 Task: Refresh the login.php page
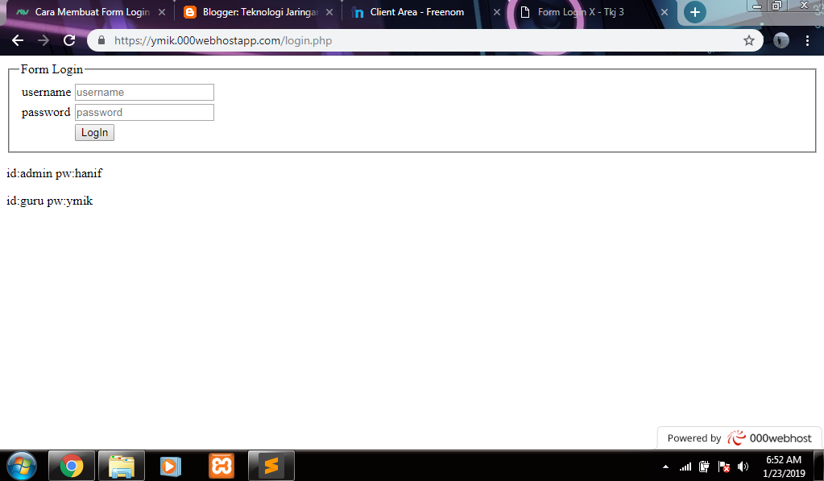pyautogui.click(x=69, y=39)
